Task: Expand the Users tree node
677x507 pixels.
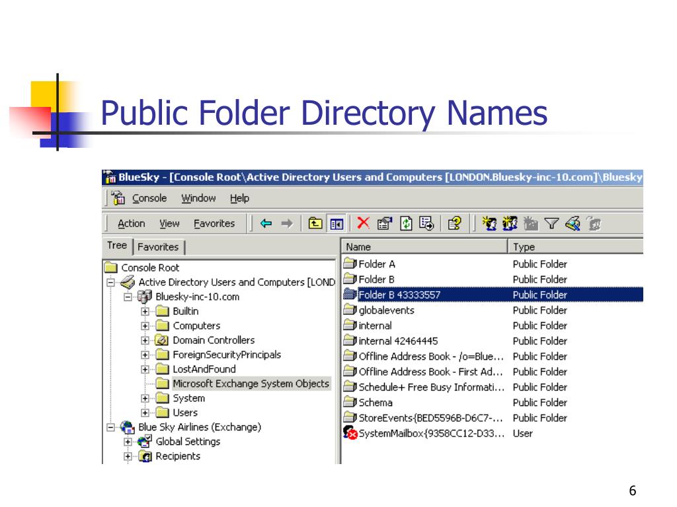Action: 145,413
